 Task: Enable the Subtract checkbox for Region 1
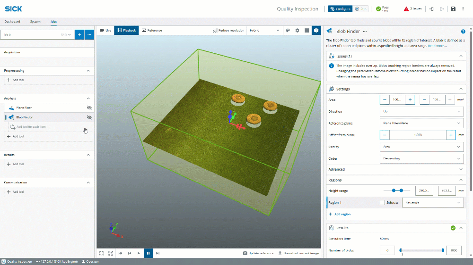click(382, 202)
